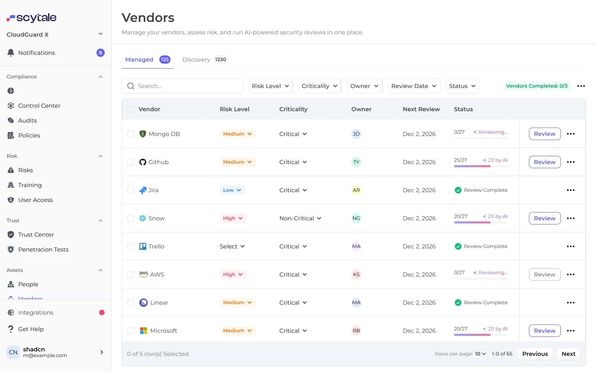Open Integrations in the sidebar
596x372 pixels.
(x=55, y=312)
